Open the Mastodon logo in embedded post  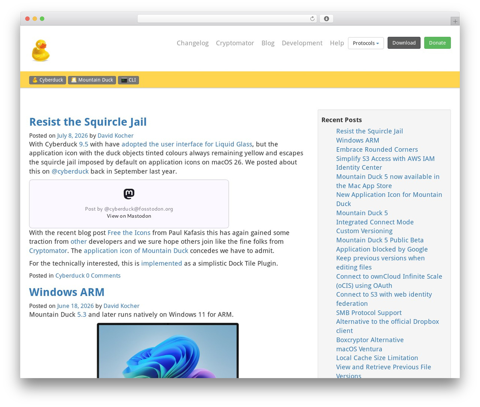129,194
